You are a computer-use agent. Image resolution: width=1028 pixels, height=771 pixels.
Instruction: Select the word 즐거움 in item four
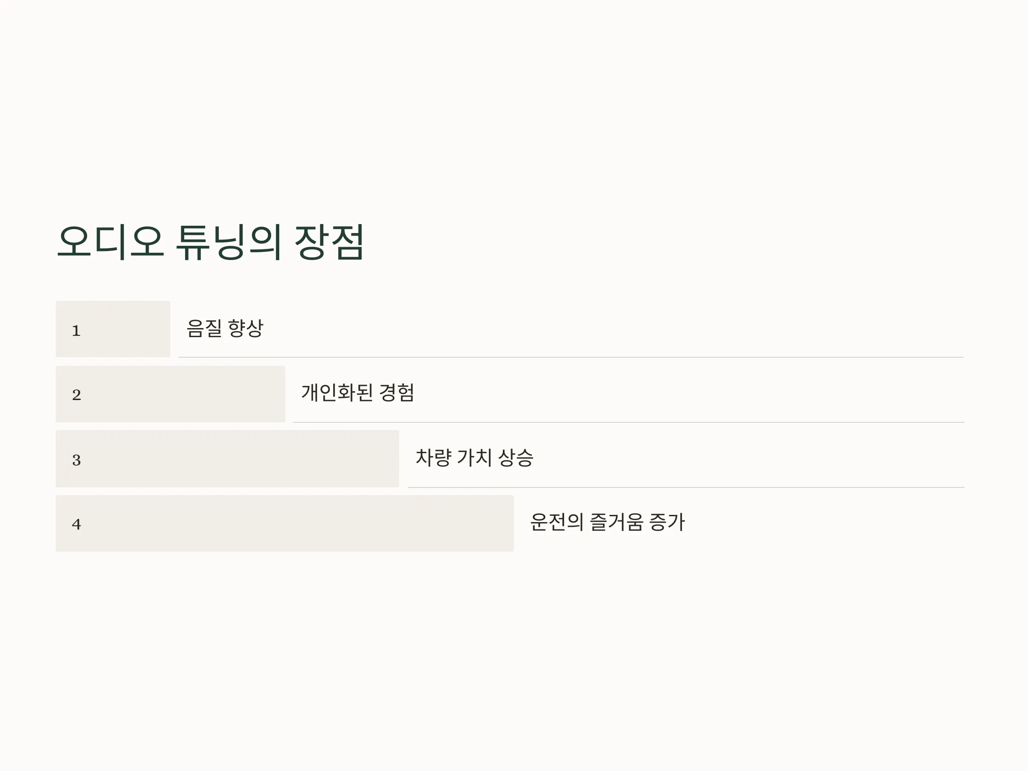(616, 522)
